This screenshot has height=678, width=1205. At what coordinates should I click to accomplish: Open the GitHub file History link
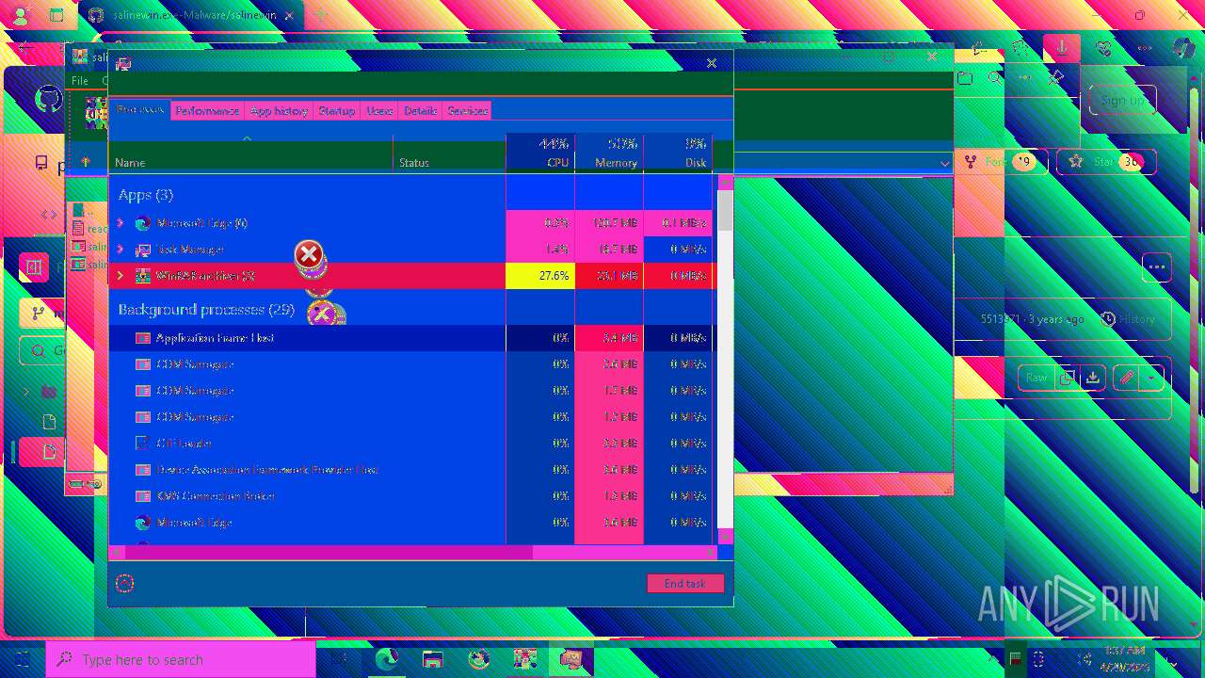click(1129, 319)
